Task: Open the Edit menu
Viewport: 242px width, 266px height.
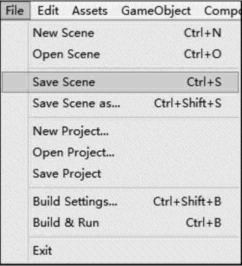Action: [48, 11]
